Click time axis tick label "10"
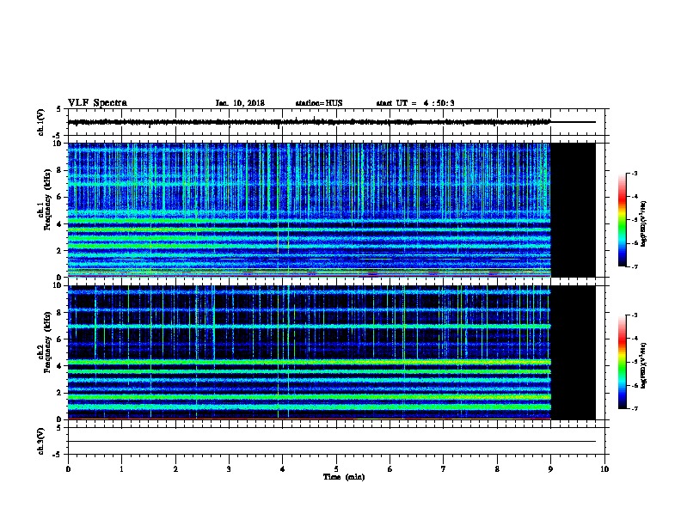Screen dimensions: 681x526 point(604,469)
